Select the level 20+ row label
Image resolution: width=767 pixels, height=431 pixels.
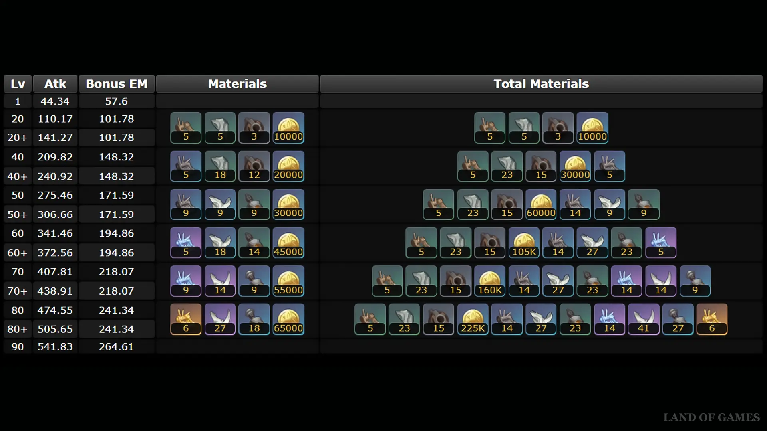coord(18,138)
